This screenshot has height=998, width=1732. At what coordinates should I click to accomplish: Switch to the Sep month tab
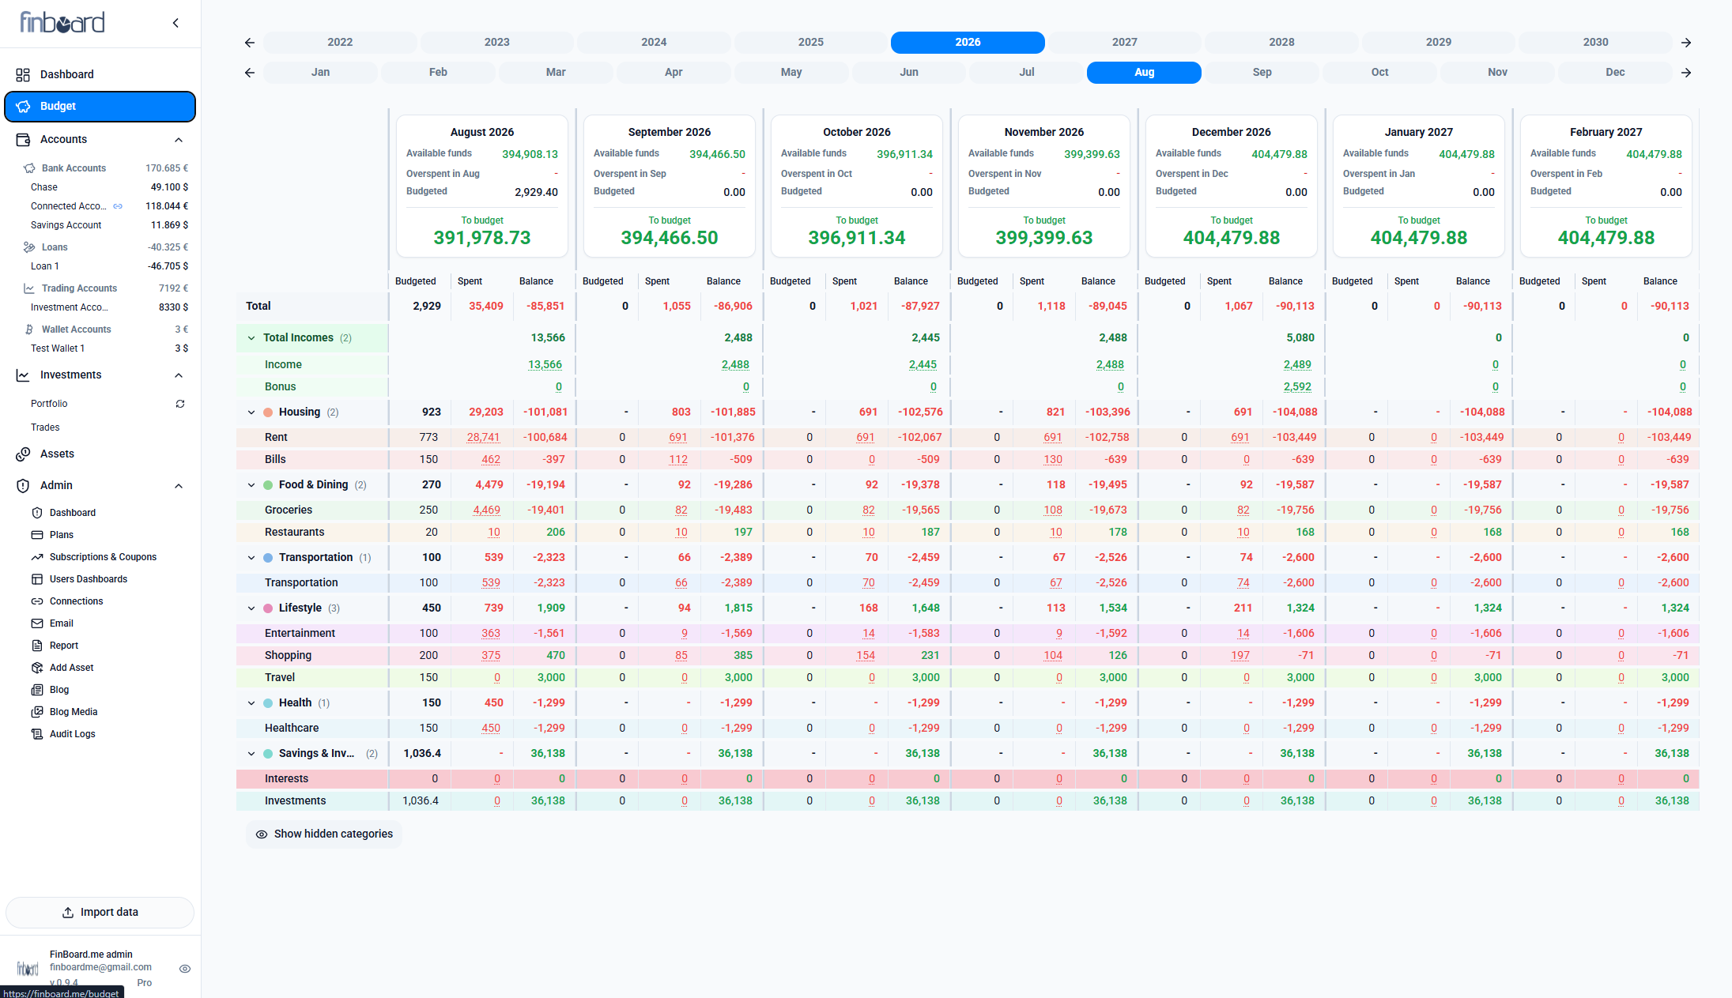(1262, 73)
